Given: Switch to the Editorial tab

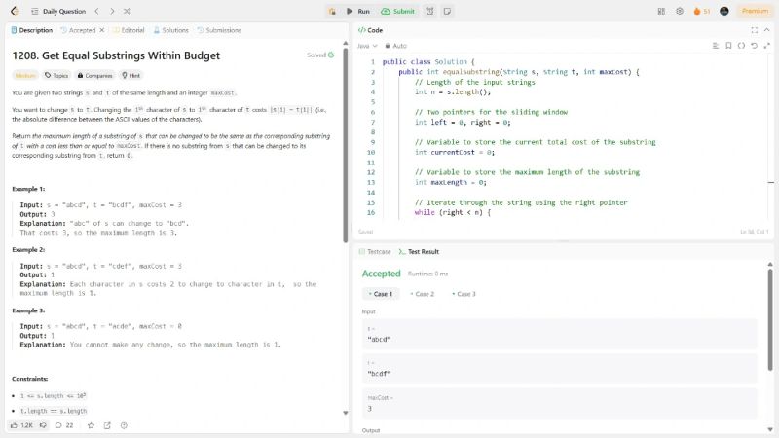Looking at the screenshot, I should pos(129,30).
